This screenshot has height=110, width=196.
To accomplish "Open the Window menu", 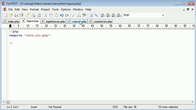I will pos(78,9).
